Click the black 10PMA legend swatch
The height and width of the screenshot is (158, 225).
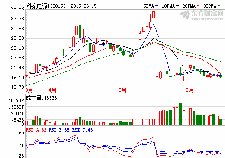(177, 6)
